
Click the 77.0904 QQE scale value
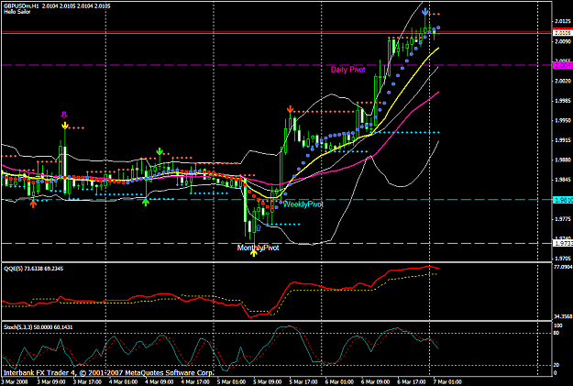point(563,267)
